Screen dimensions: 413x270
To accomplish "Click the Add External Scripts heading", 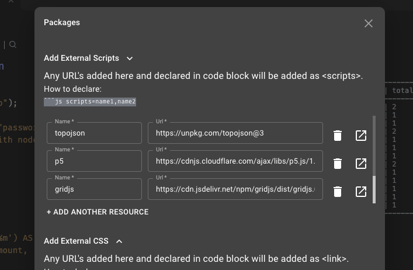I will click(81, 58).
